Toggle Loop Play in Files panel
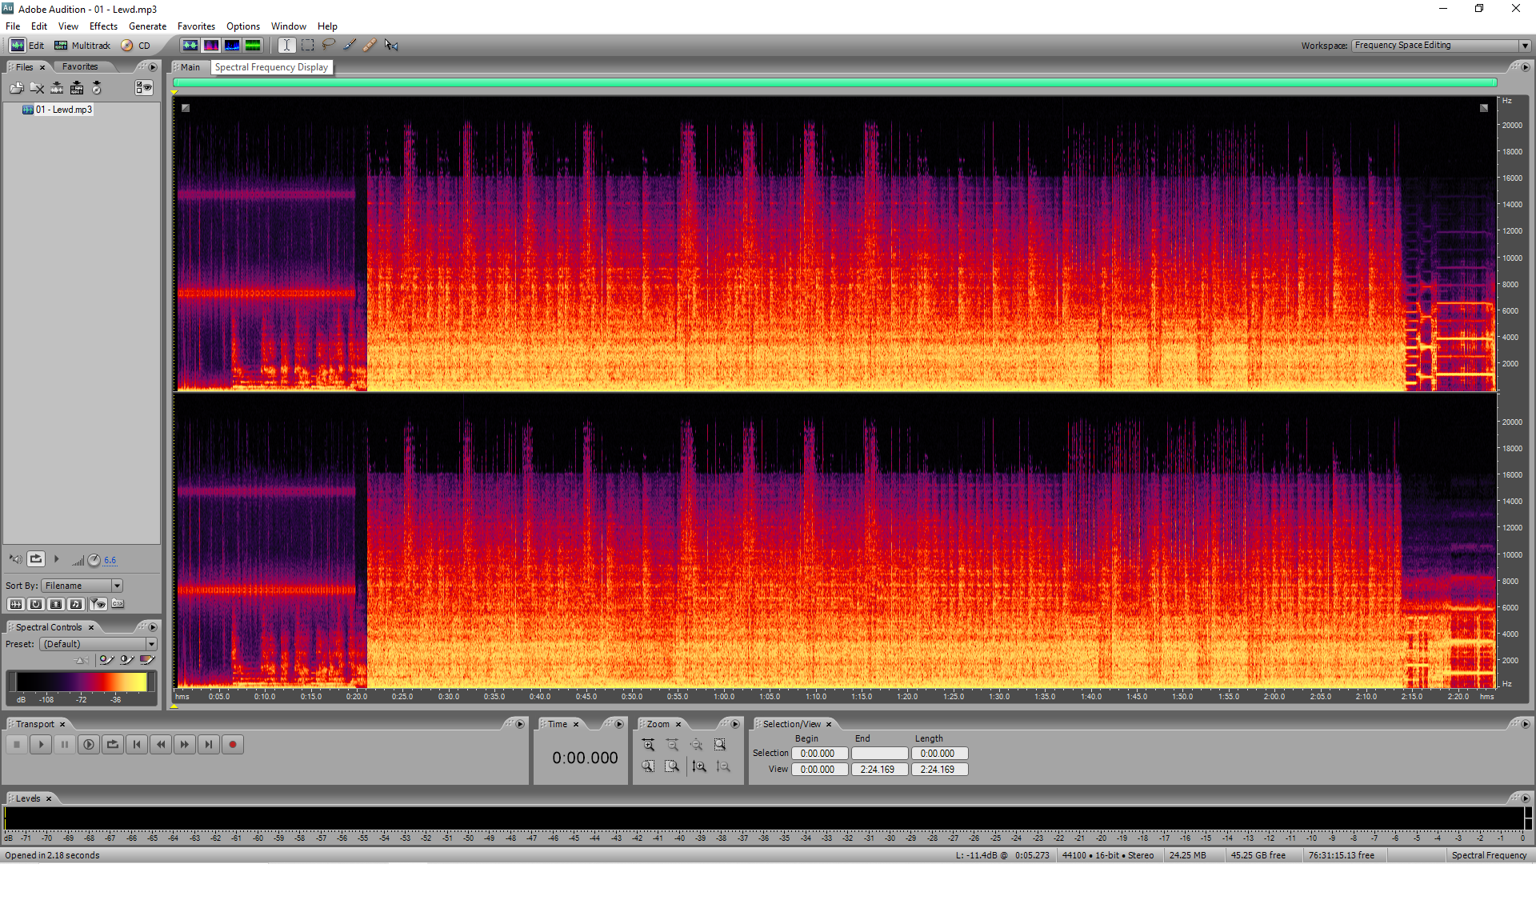Screen dimensions: 1536x904 click(x=36, y=559)
